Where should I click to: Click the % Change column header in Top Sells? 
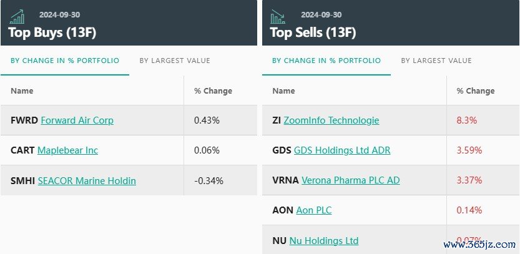tap(476, 91)
